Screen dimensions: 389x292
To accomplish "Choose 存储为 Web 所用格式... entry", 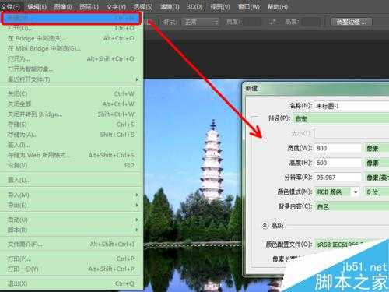I will click(72, 155).
